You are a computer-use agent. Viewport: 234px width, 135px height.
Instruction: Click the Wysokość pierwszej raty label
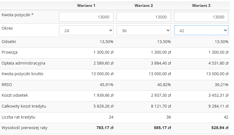(x=24, y=128)
